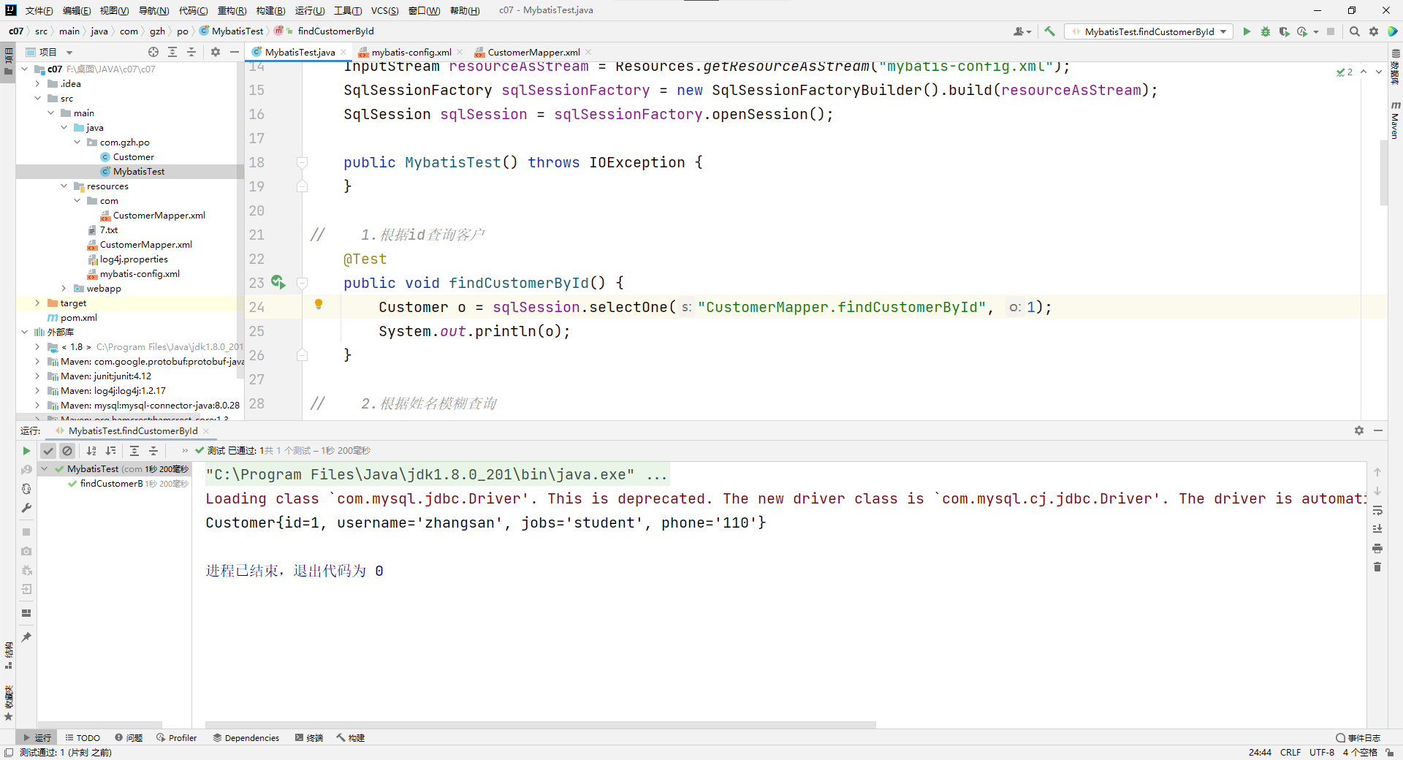Sort tests alphabetically in run panel

tap(91, 451)
